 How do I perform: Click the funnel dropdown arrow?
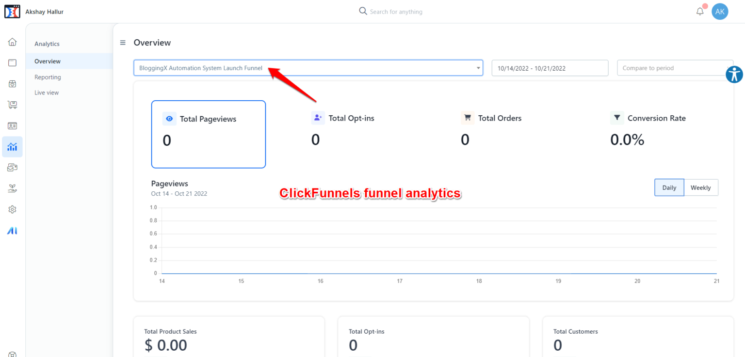(478, 68)
